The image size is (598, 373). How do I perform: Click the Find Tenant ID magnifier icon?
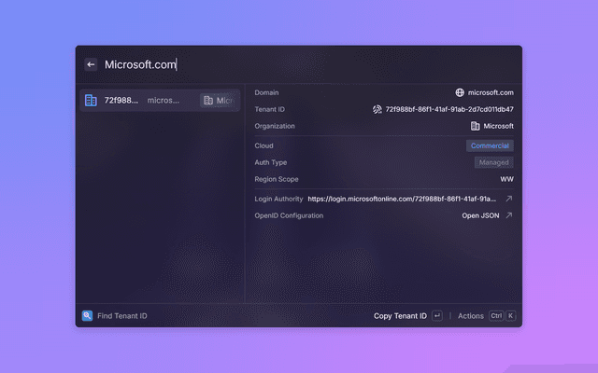click(87, 315)
